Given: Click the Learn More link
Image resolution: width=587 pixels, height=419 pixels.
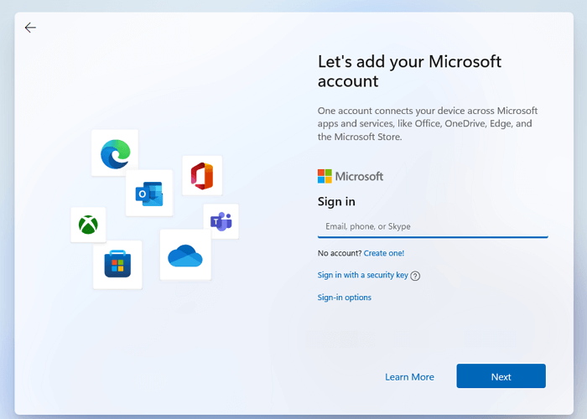Looking at the screenshot, I should pos(409,377).
